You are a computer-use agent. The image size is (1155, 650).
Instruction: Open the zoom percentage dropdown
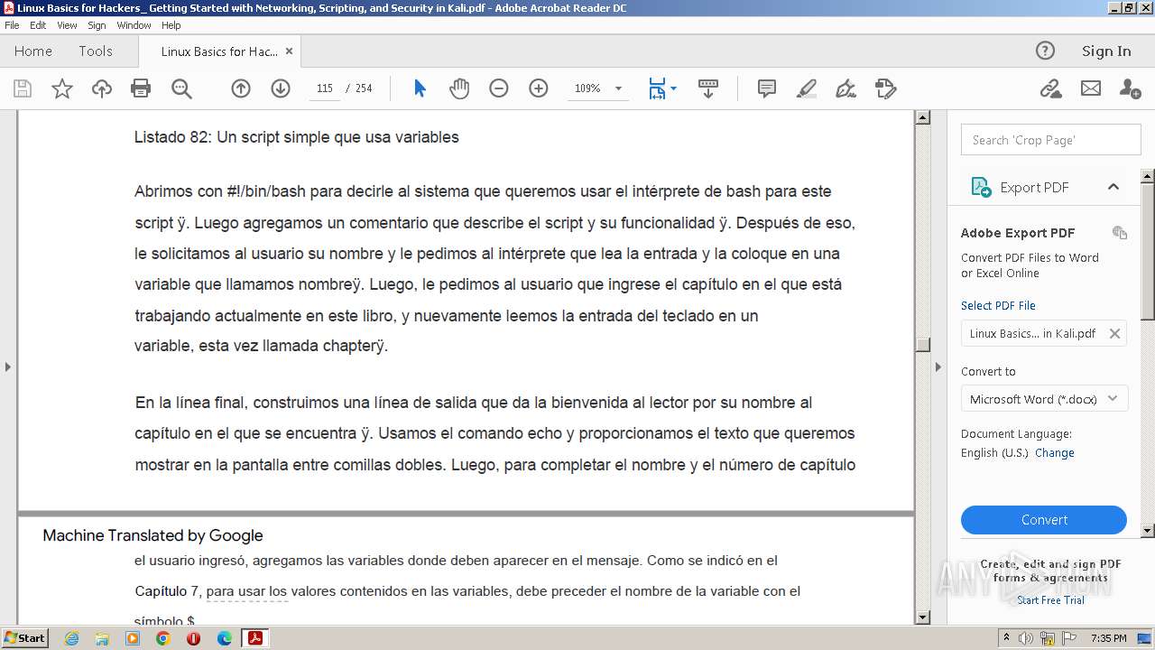pos(618,88)
